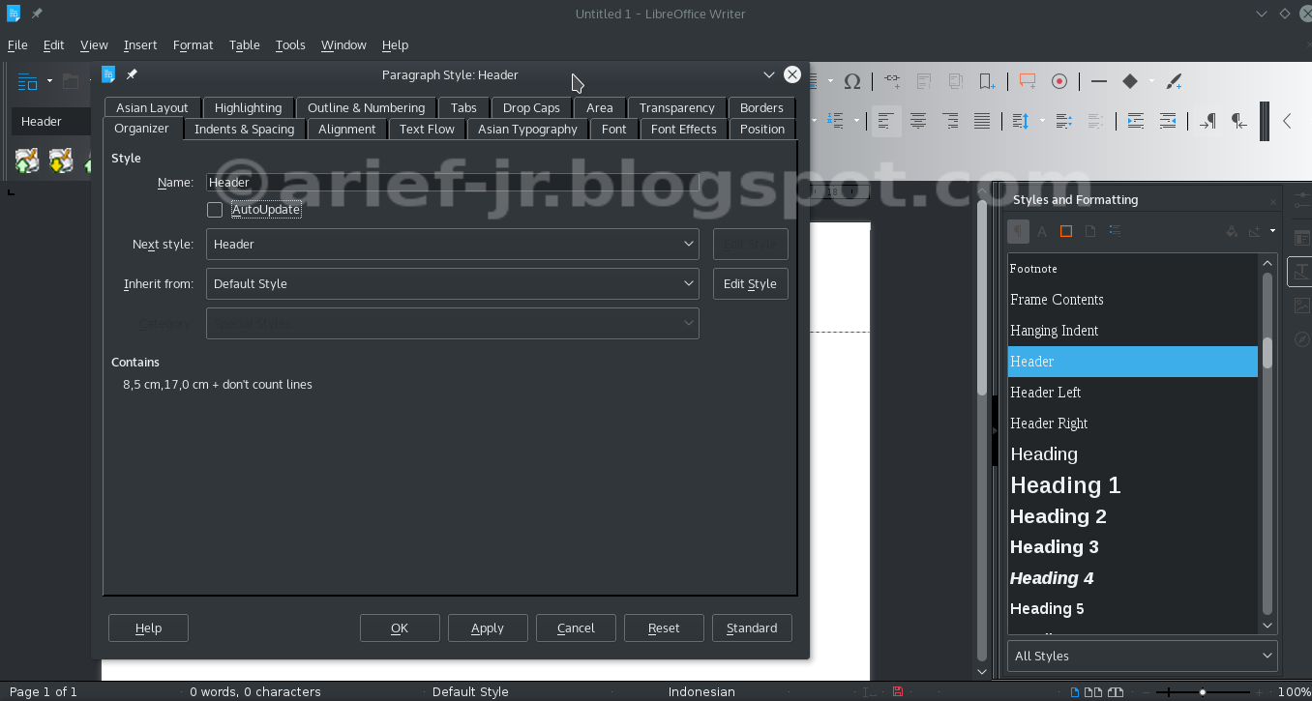Align paragraph right in the toolbar
1312x701 pixels.
tap(950, 121)
